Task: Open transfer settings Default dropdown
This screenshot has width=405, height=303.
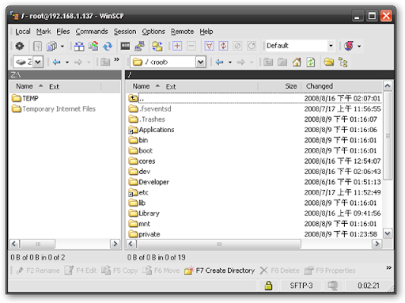Action: point(331,46)
